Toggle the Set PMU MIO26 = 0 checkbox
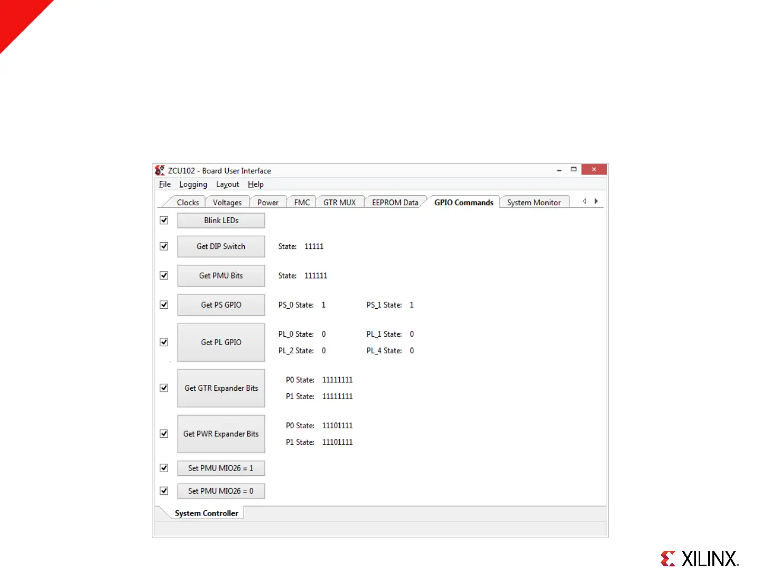 click(x=164, y=491)
